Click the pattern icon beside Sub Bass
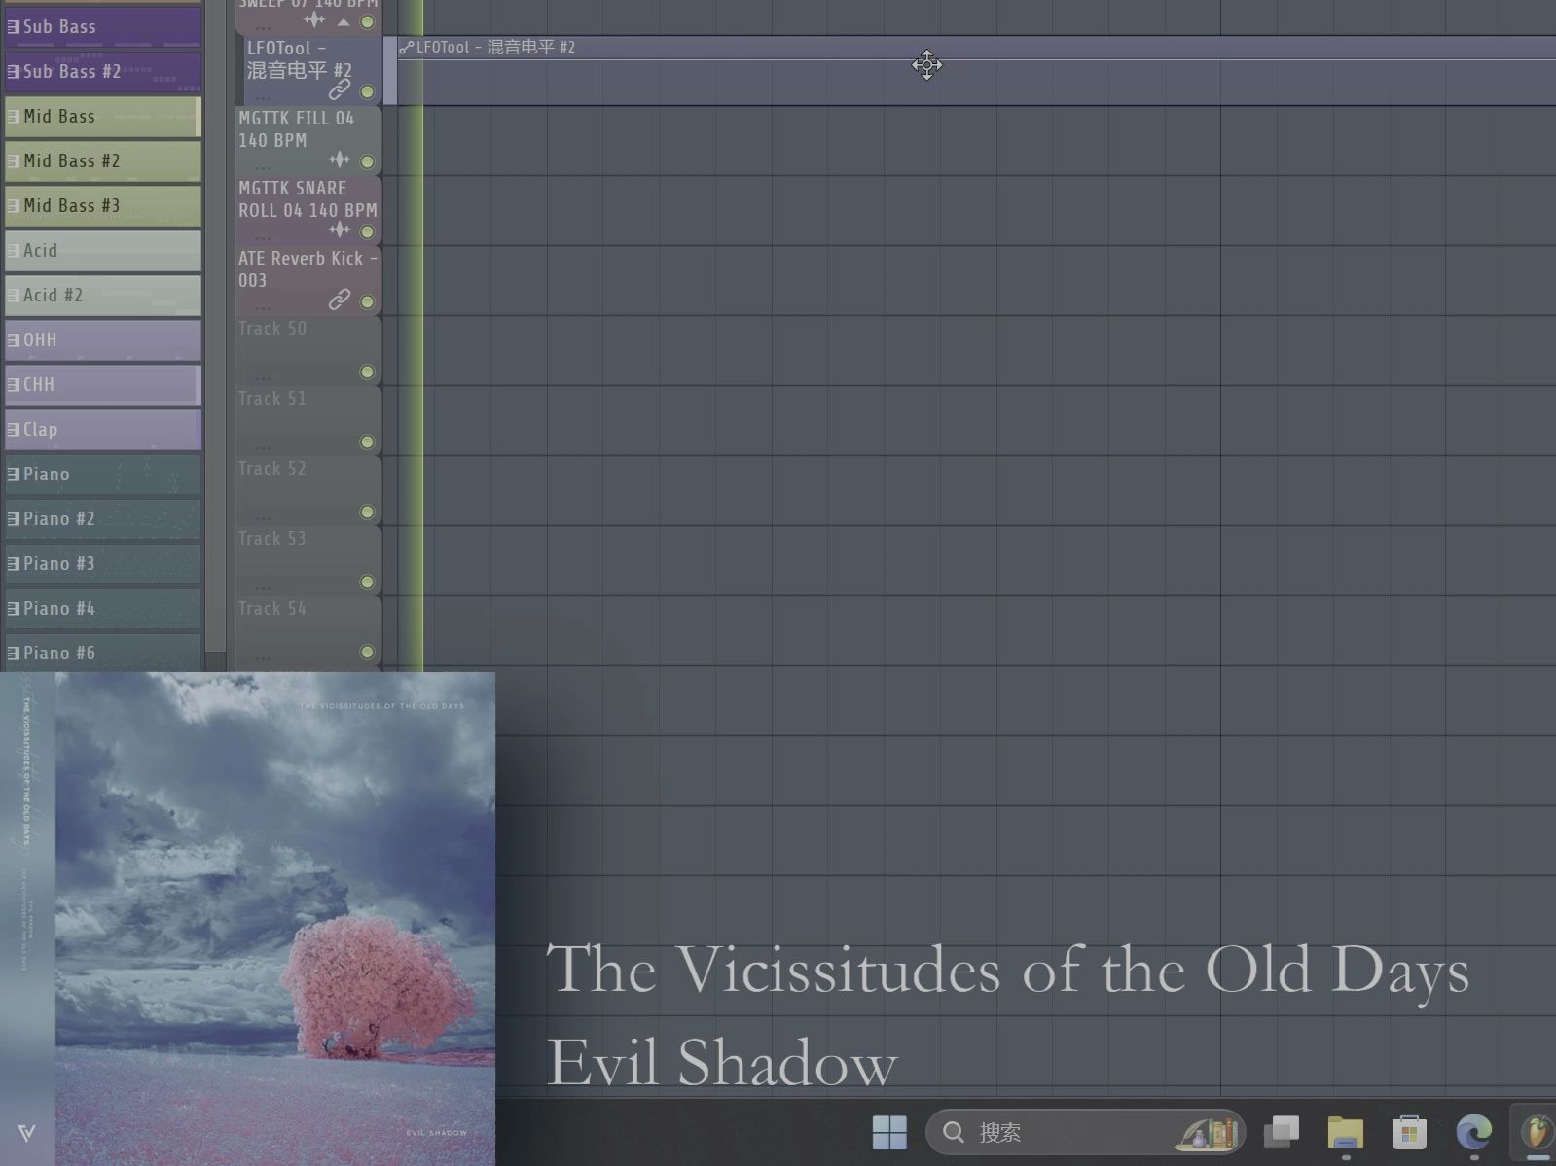1556x1166 pixels. tap(14, 27)
